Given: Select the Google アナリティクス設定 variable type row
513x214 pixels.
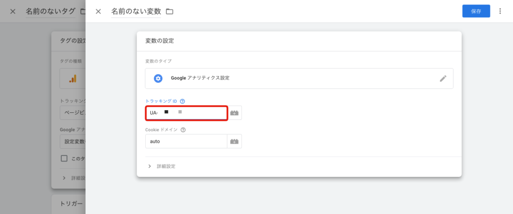Looking at the screenshot, I should [299, 79].
